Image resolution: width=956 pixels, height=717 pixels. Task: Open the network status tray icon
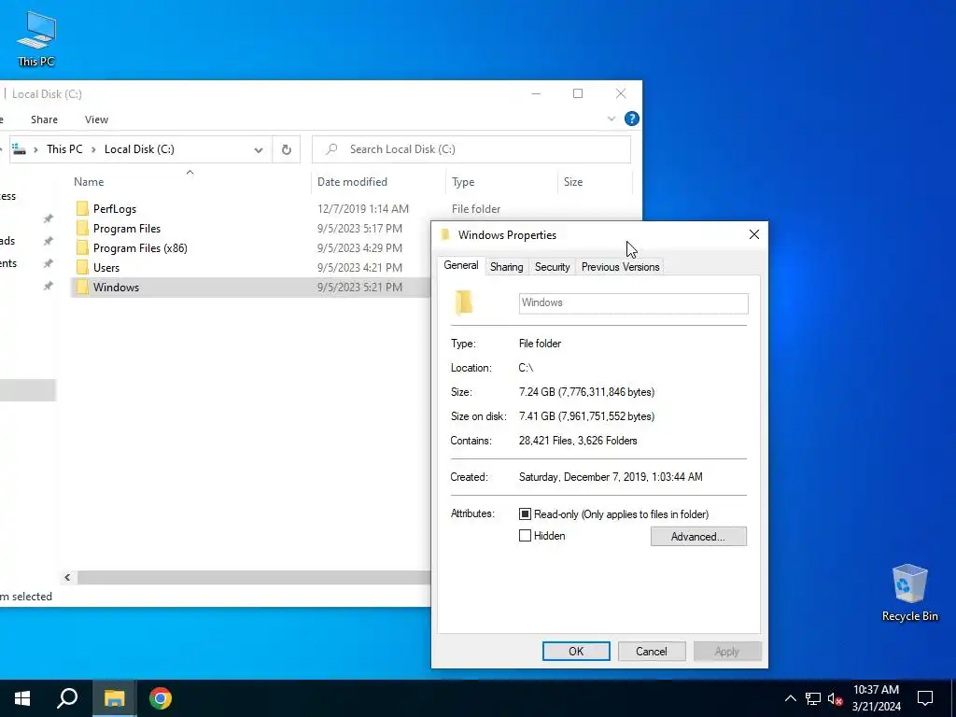point(813,698)
